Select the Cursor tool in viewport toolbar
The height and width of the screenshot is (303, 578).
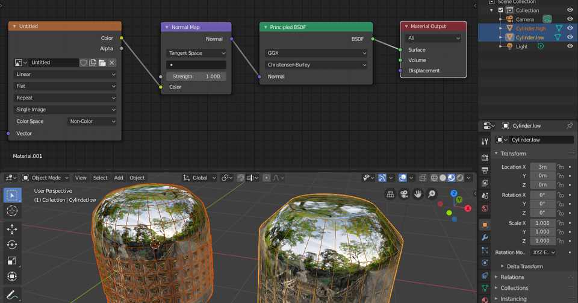12,211
